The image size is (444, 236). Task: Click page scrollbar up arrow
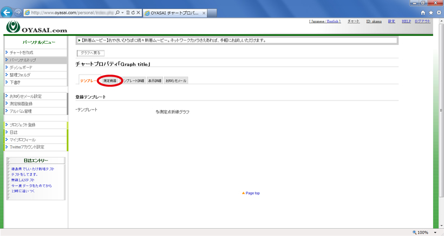(441, 21)
